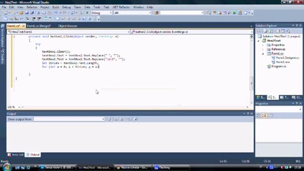Click Refresh icon in Solution Explorer

coord(271,31)
